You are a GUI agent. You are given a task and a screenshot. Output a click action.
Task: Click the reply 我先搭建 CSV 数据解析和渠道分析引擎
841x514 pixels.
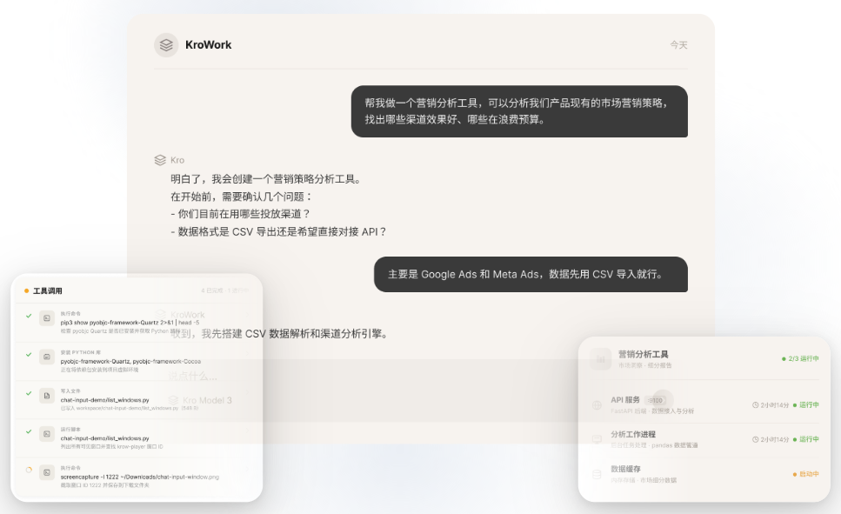[x=279, y=334]
